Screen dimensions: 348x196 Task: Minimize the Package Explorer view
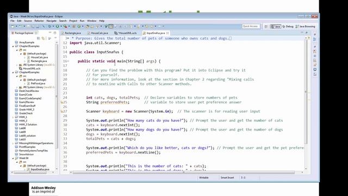[50, 33]
